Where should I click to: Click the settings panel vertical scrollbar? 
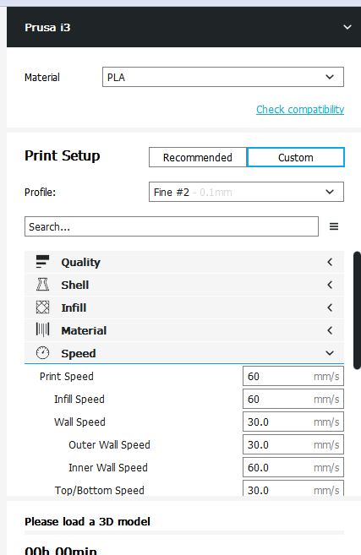(x=357, y=310)
